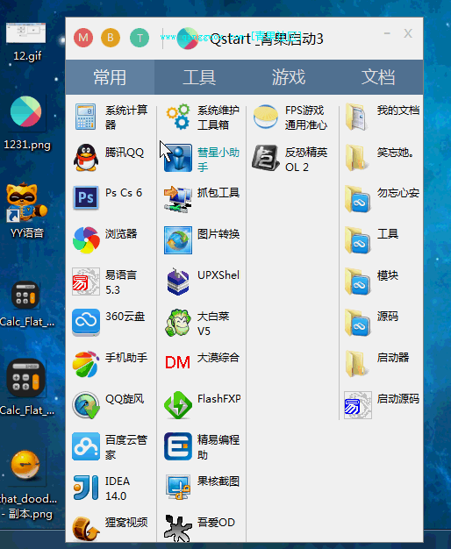Switch to the 常用 tab
This screenshot has height=549, width=451.
(110, 77)
